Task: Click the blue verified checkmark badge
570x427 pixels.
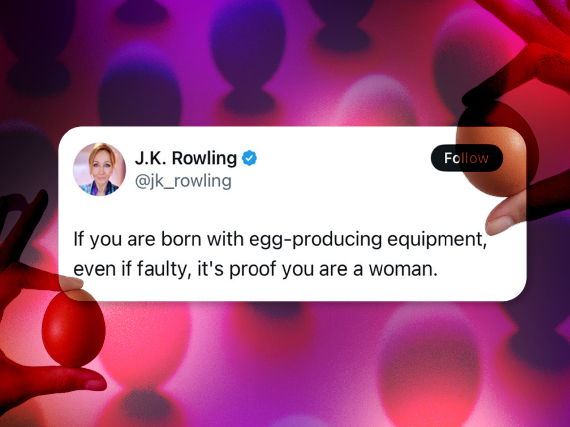Action: (249, 158)
